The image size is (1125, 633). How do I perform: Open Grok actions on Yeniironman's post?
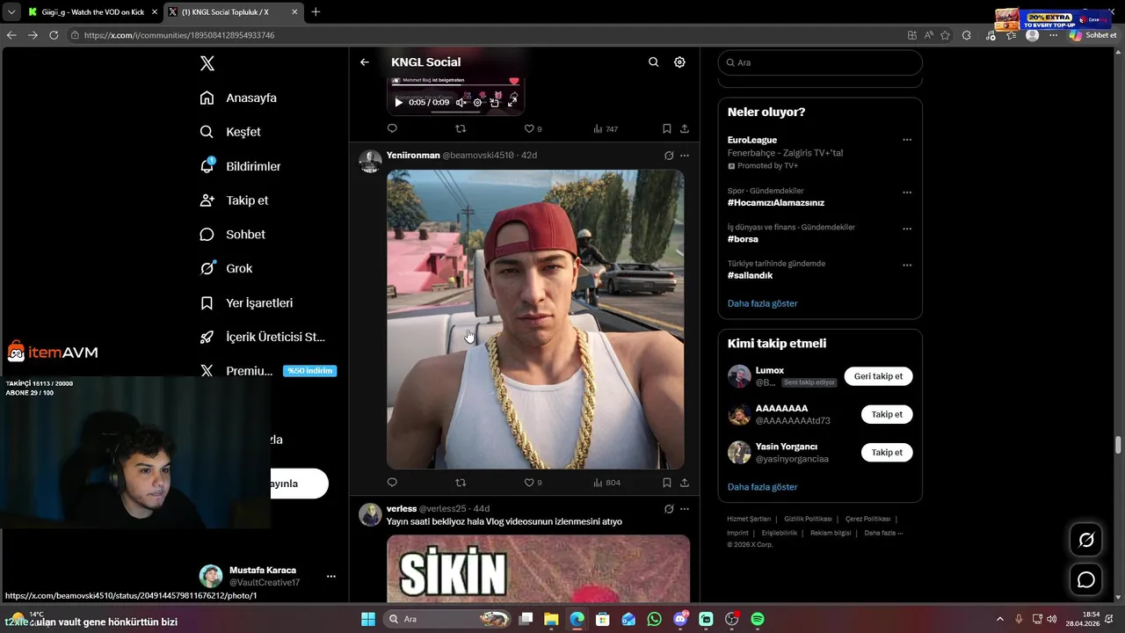[x=669, y=156]
